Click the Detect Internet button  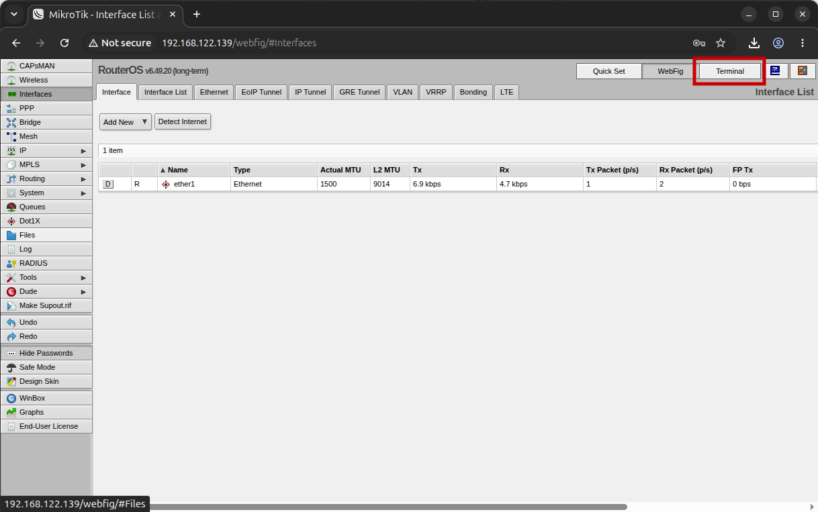[x=183, y=121]
